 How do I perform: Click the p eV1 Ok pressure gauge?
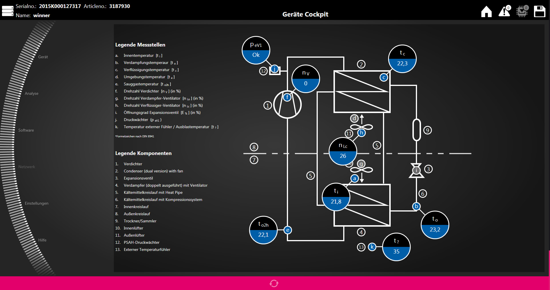[x=256, y=50]
